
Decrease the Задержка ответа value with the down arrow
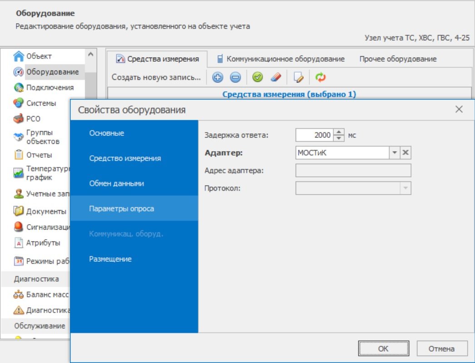[x=339, y=138]
